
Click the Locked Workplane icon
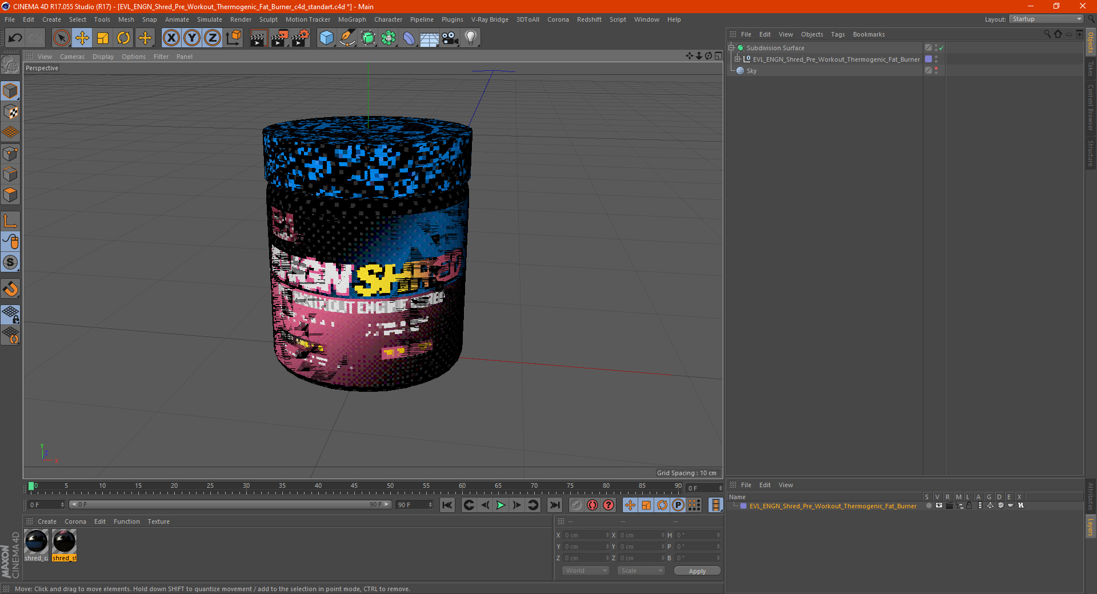tap(10, 315)
